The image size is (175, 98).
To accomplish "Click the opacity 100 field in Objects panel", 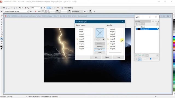I will (x=153, y=21).
